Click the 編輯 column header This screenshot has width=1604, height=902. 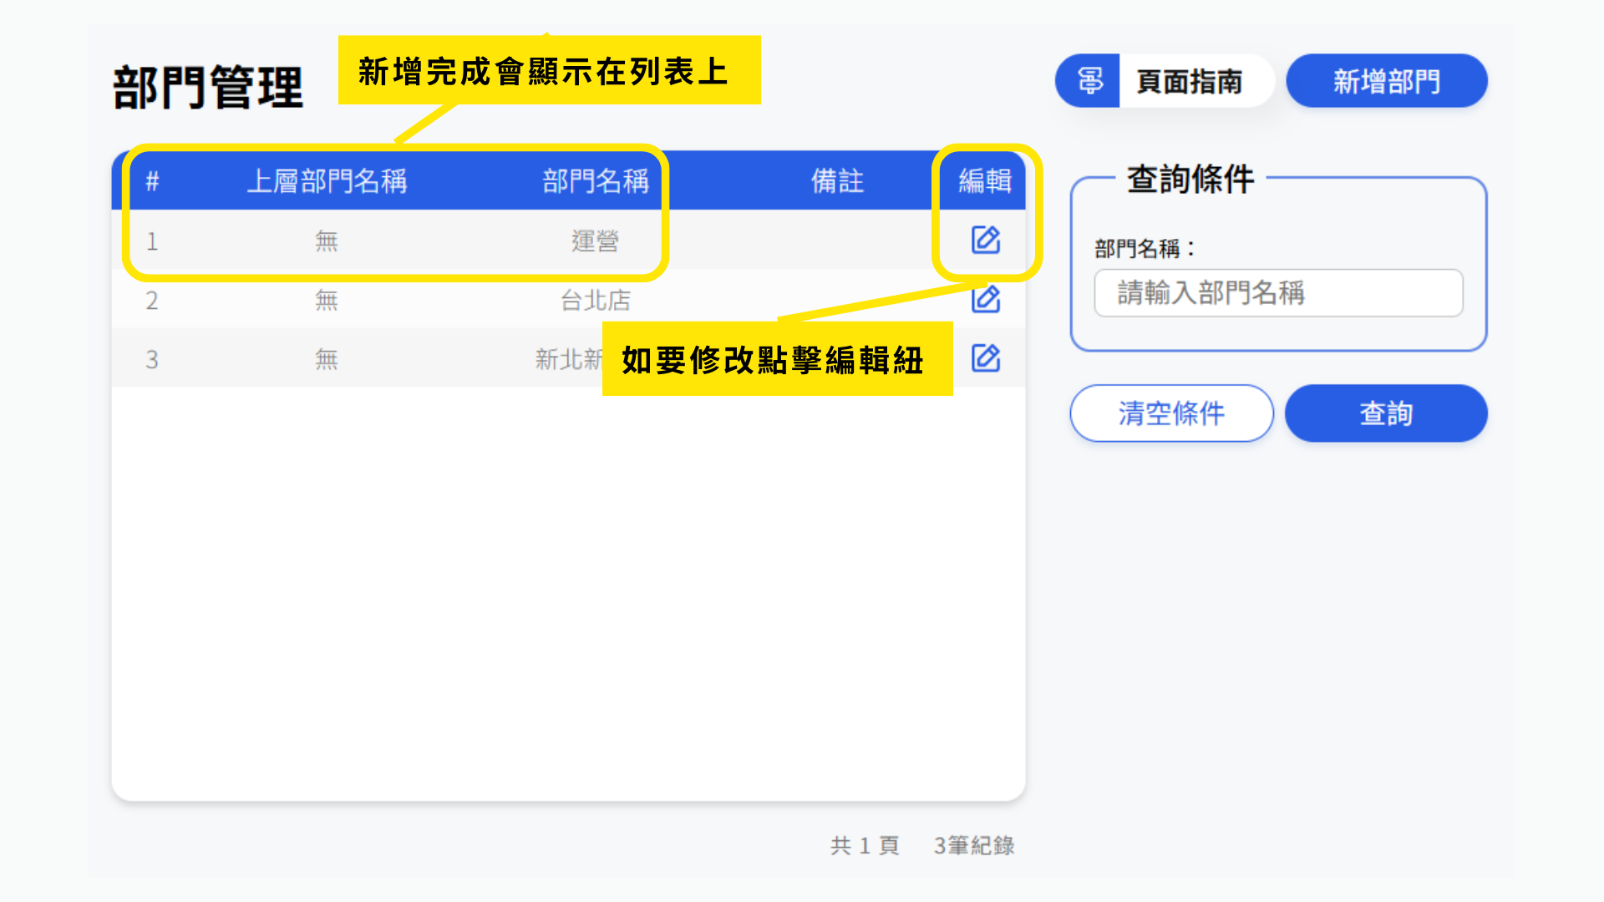click(x=985, y=180)
